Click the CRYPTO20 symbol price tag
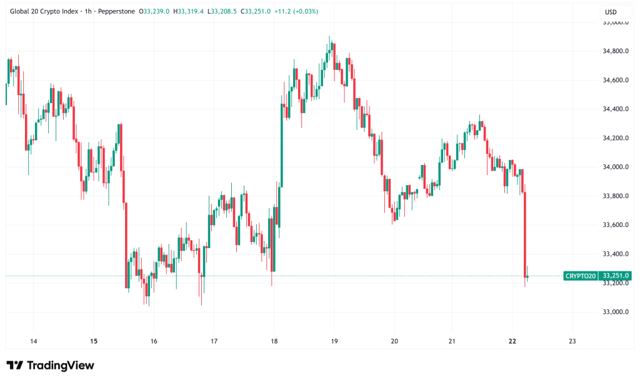640x382 pixels. click(580, 276)
